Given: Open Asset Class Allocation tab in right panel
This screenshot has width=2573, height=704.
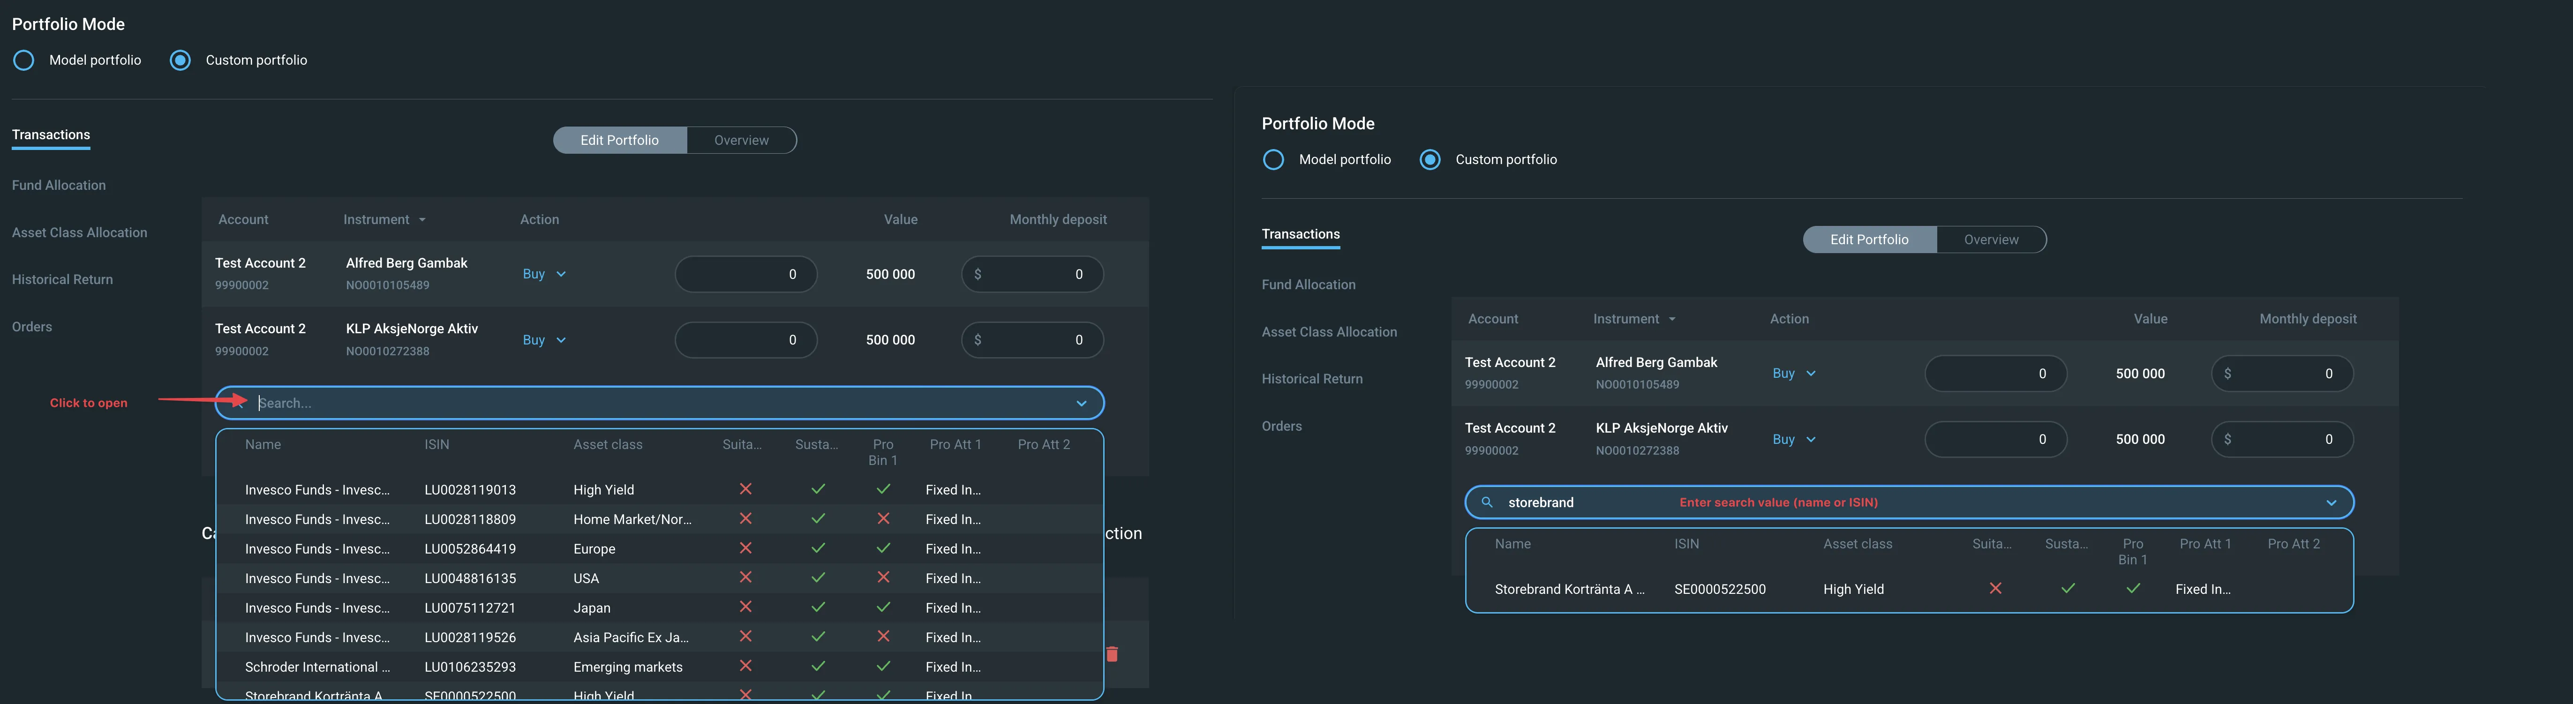Looking at the screenshot, I should 1330,331.
